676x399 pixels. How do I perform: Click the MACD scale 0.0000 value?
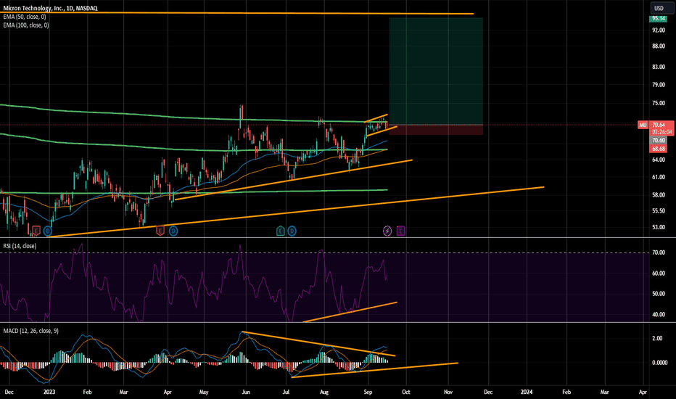659,363
